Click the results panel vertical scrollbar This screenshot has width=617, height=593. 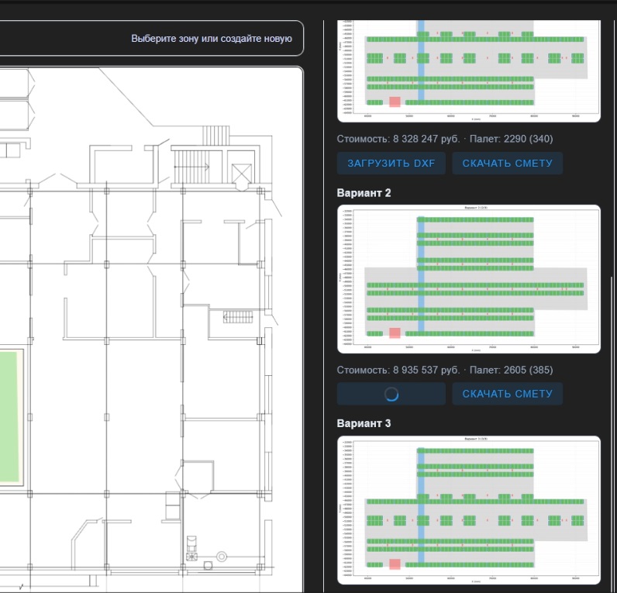[611, 433]
